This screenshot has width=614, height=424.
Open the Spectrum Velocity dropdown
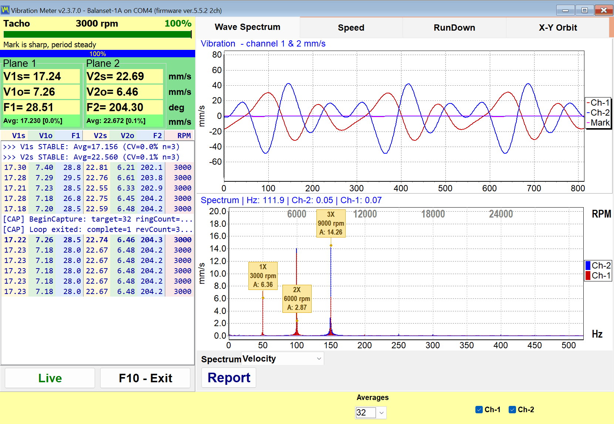coord(282,359)
